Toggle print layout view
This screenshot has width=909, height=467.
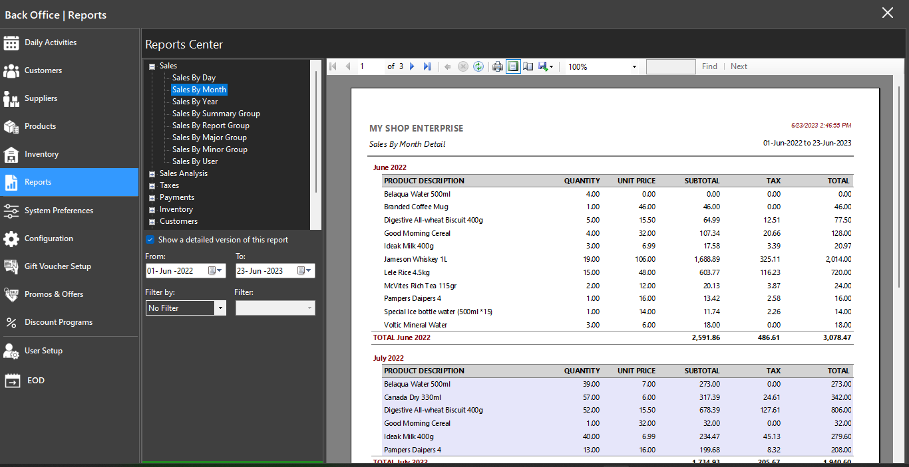pos(513,66)
